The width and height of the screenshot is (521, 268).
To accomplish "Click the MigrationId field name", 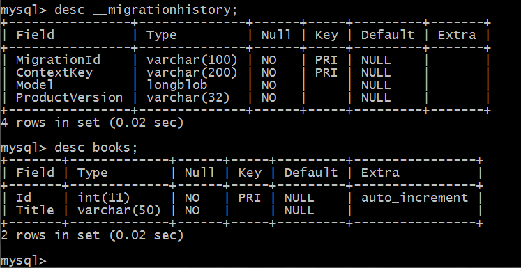I will click(58, 61).
